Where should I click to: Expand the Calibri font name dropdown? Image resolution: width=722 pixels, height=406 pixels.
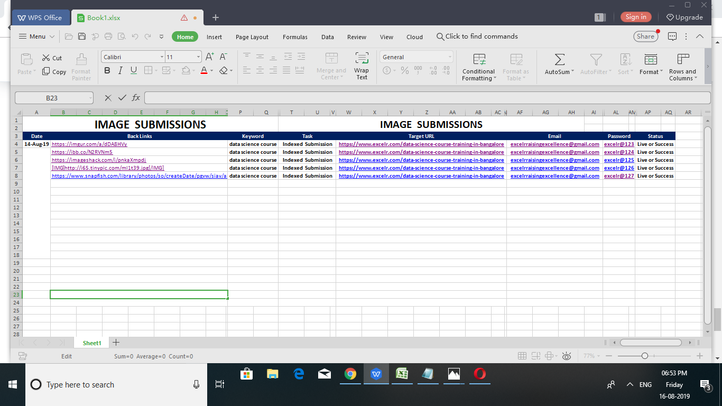[x=162, y=57]
